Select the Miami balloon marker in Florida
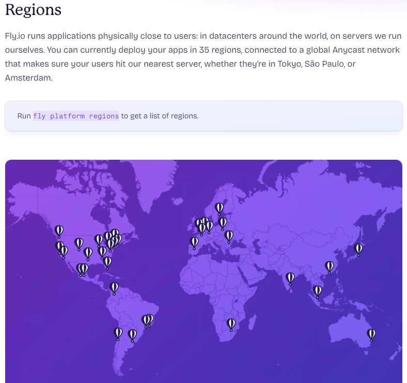The image size is (407, 383). coord(107,263)
